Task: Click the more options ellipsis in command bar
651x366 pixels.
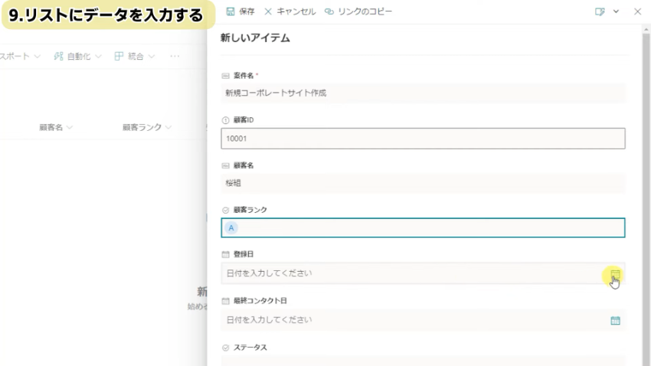Action: (x=175, y=56)
